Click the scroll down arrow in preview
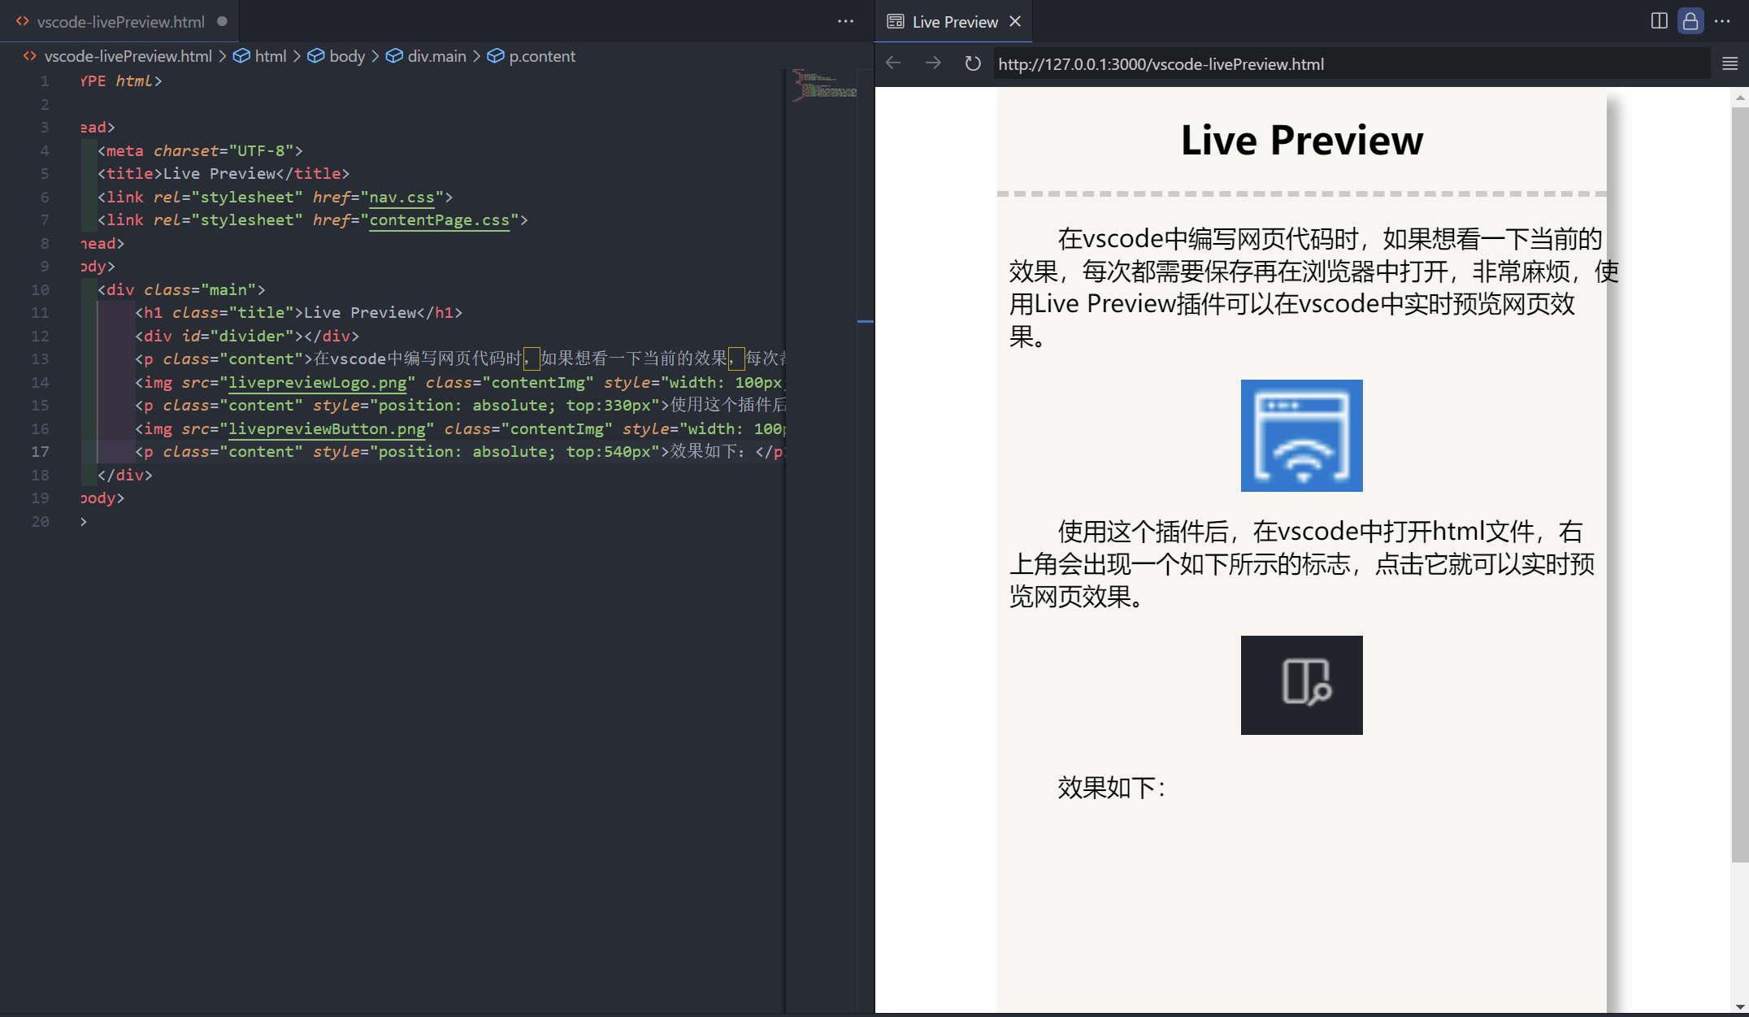 click(x=1739, y=1006)
